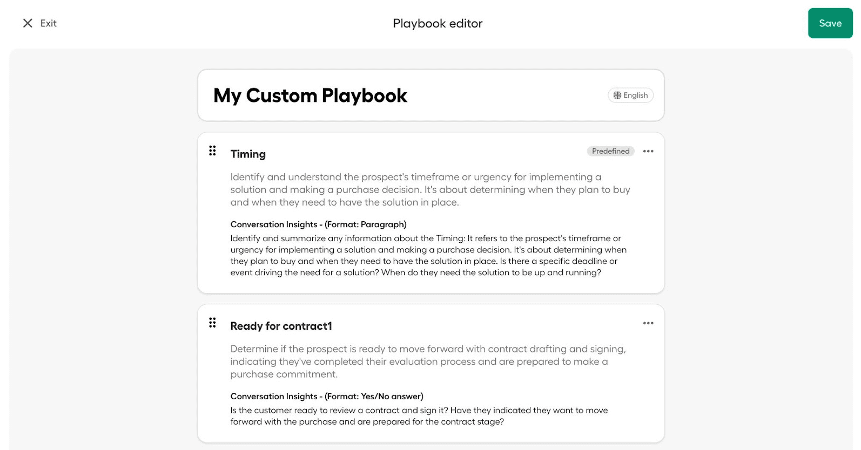The height and width of the screenshot is (450, 861).
Task: Expand the Timing section details
Action: [x=248, y=154]
